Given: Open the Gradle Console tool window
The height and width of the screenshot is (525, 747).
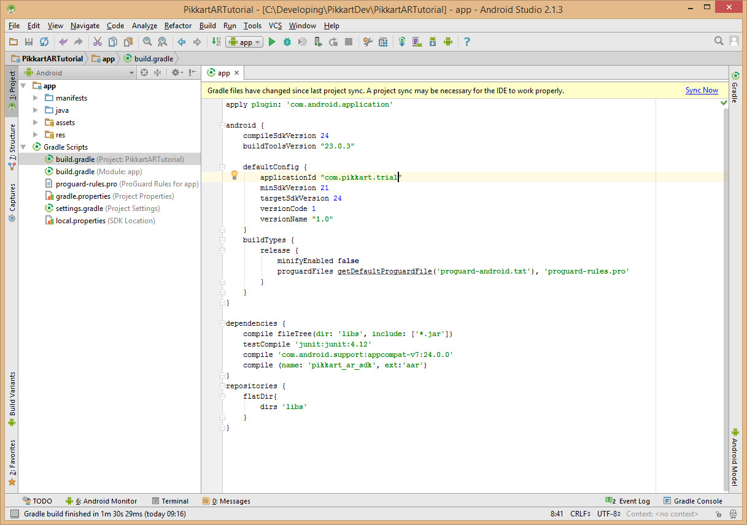Looking at the screenshot, I should pyautogui.click(x=693, y=501).
